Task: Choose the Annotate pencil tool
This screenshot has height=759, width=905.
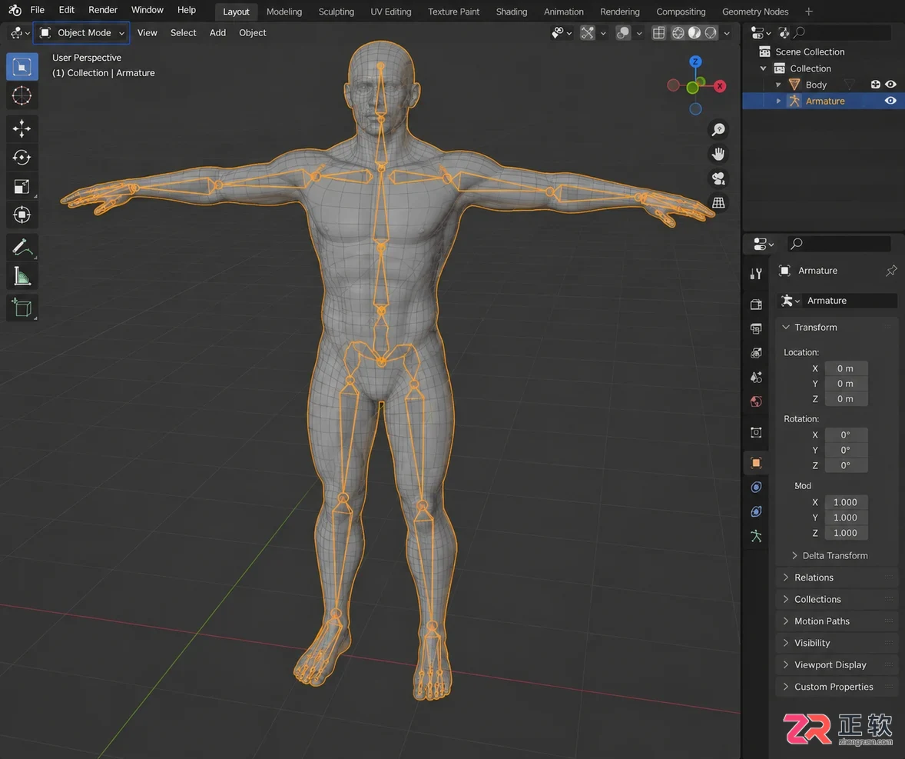Action: click(x=22, y=248)
